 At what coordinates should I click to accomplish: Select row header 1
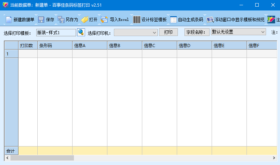(12, 54)
